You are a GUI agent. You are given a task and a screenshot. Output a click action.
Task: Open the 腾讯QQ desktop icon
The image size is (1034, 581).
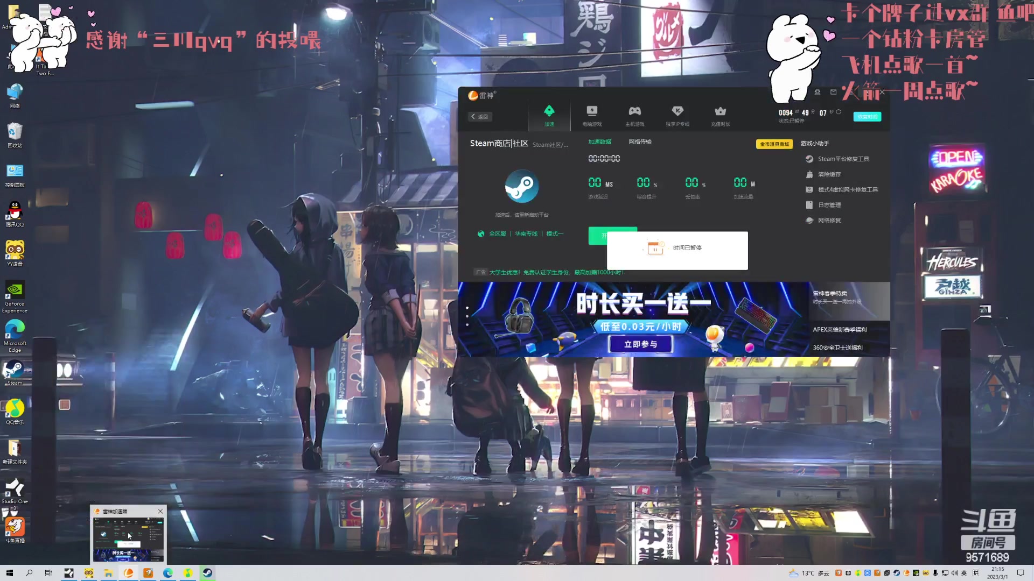click(x=15, y=215)
